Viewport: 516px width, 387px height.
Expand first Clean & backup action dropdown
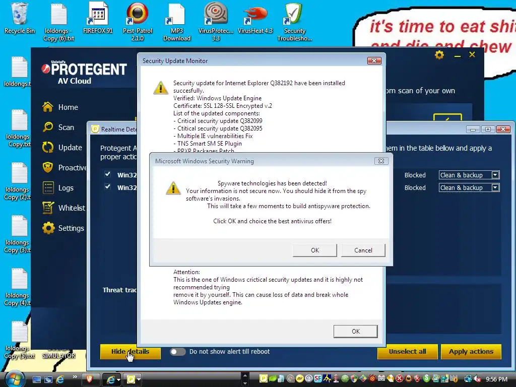pyautogui.click(x=495, y=175)
